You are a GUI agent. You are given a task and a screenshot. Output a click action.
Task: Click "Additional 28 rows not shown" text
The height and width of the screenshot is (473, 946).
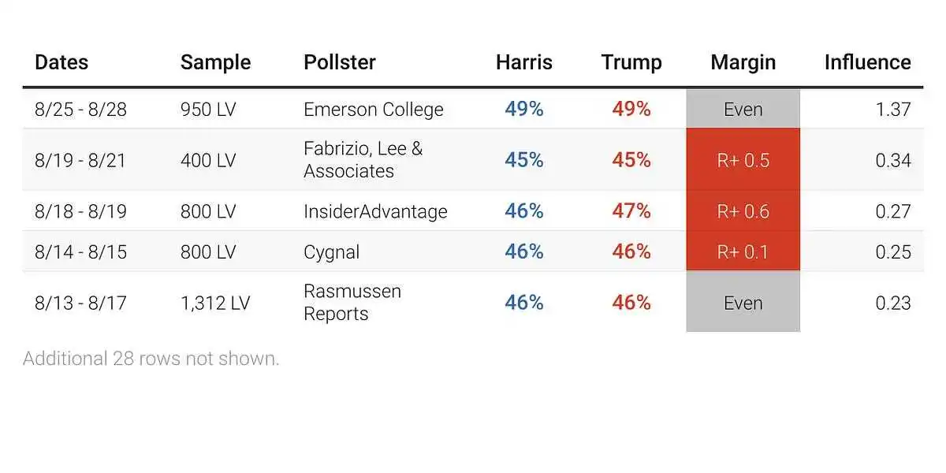[151, 359]
